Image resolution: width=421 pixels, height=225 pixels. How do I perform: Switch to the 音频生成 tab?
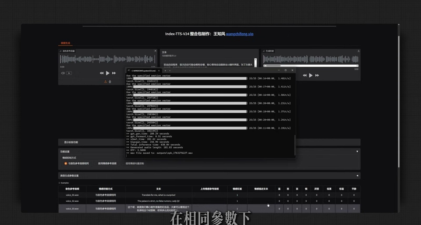pos(66,43)
